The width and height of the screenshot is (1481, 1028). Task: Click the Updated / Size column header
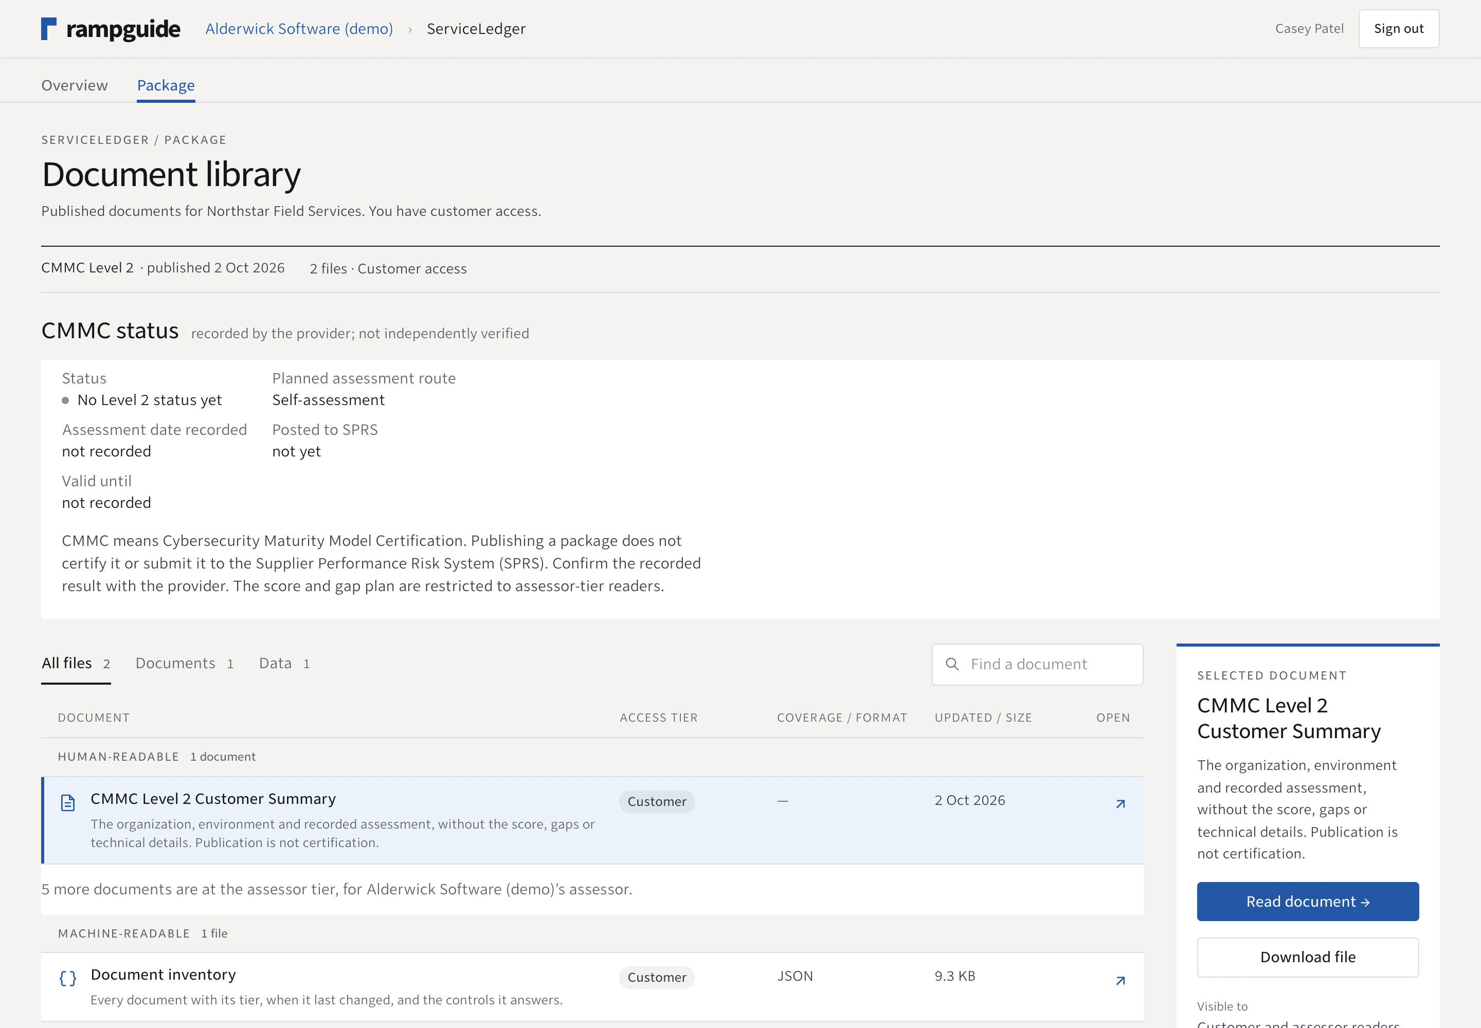click(x=983, y=718)
